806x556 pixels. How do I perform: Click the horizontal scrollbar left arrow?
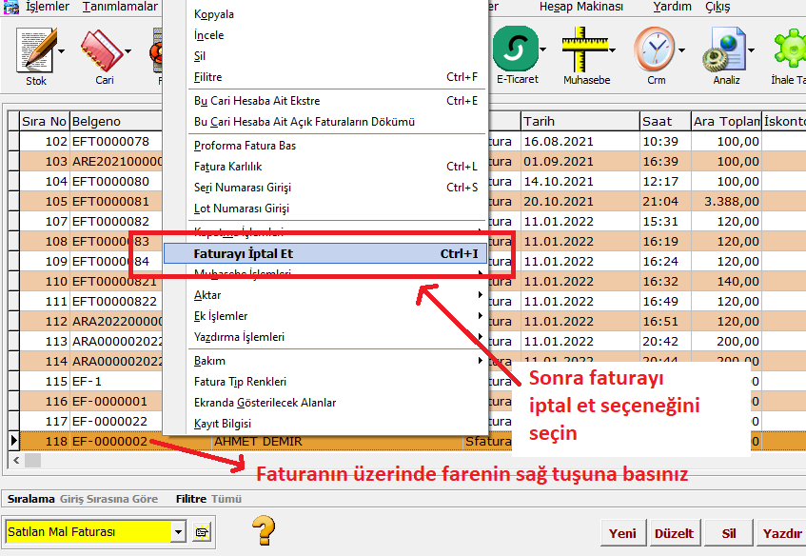point(14,460)
